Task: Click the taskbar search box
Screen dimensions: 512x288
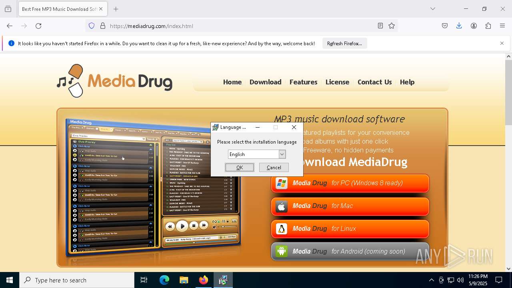Action: tap(77, 280)
